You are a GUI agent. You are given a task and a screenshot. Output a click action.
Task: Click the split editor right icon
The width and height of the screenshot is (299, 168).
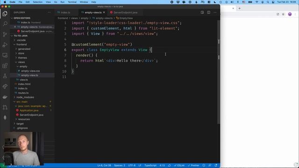pos(209,13)
